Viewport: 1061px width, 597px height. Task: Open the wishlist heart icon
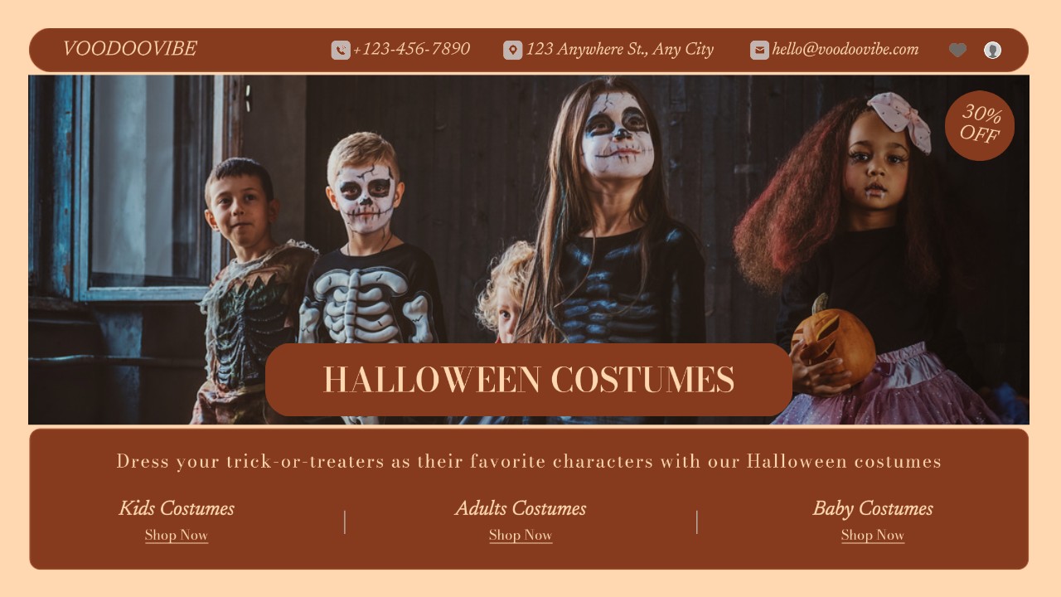pos(957,50)
